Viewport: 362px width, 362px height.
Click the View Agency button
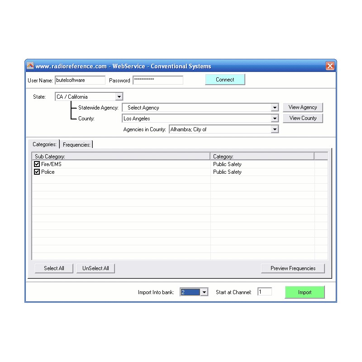pos(303,107)
